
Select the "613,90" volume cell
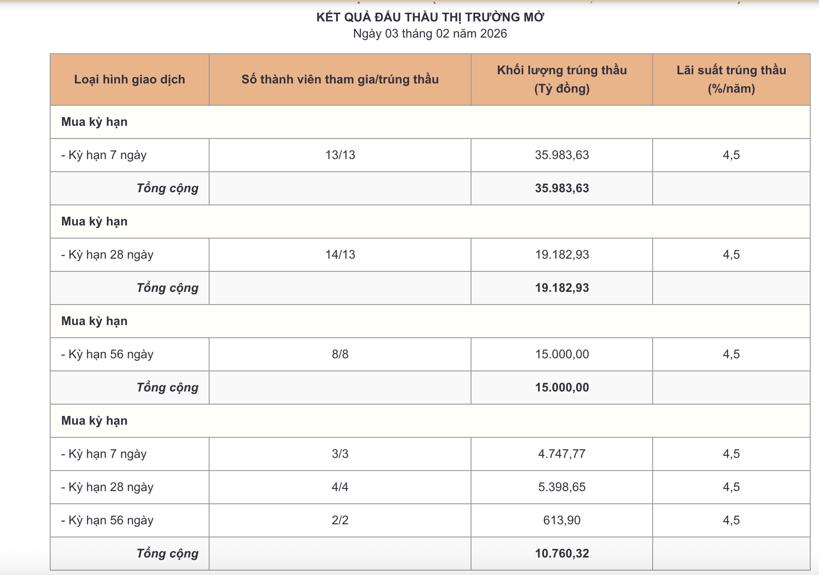[x=562, y=520]
